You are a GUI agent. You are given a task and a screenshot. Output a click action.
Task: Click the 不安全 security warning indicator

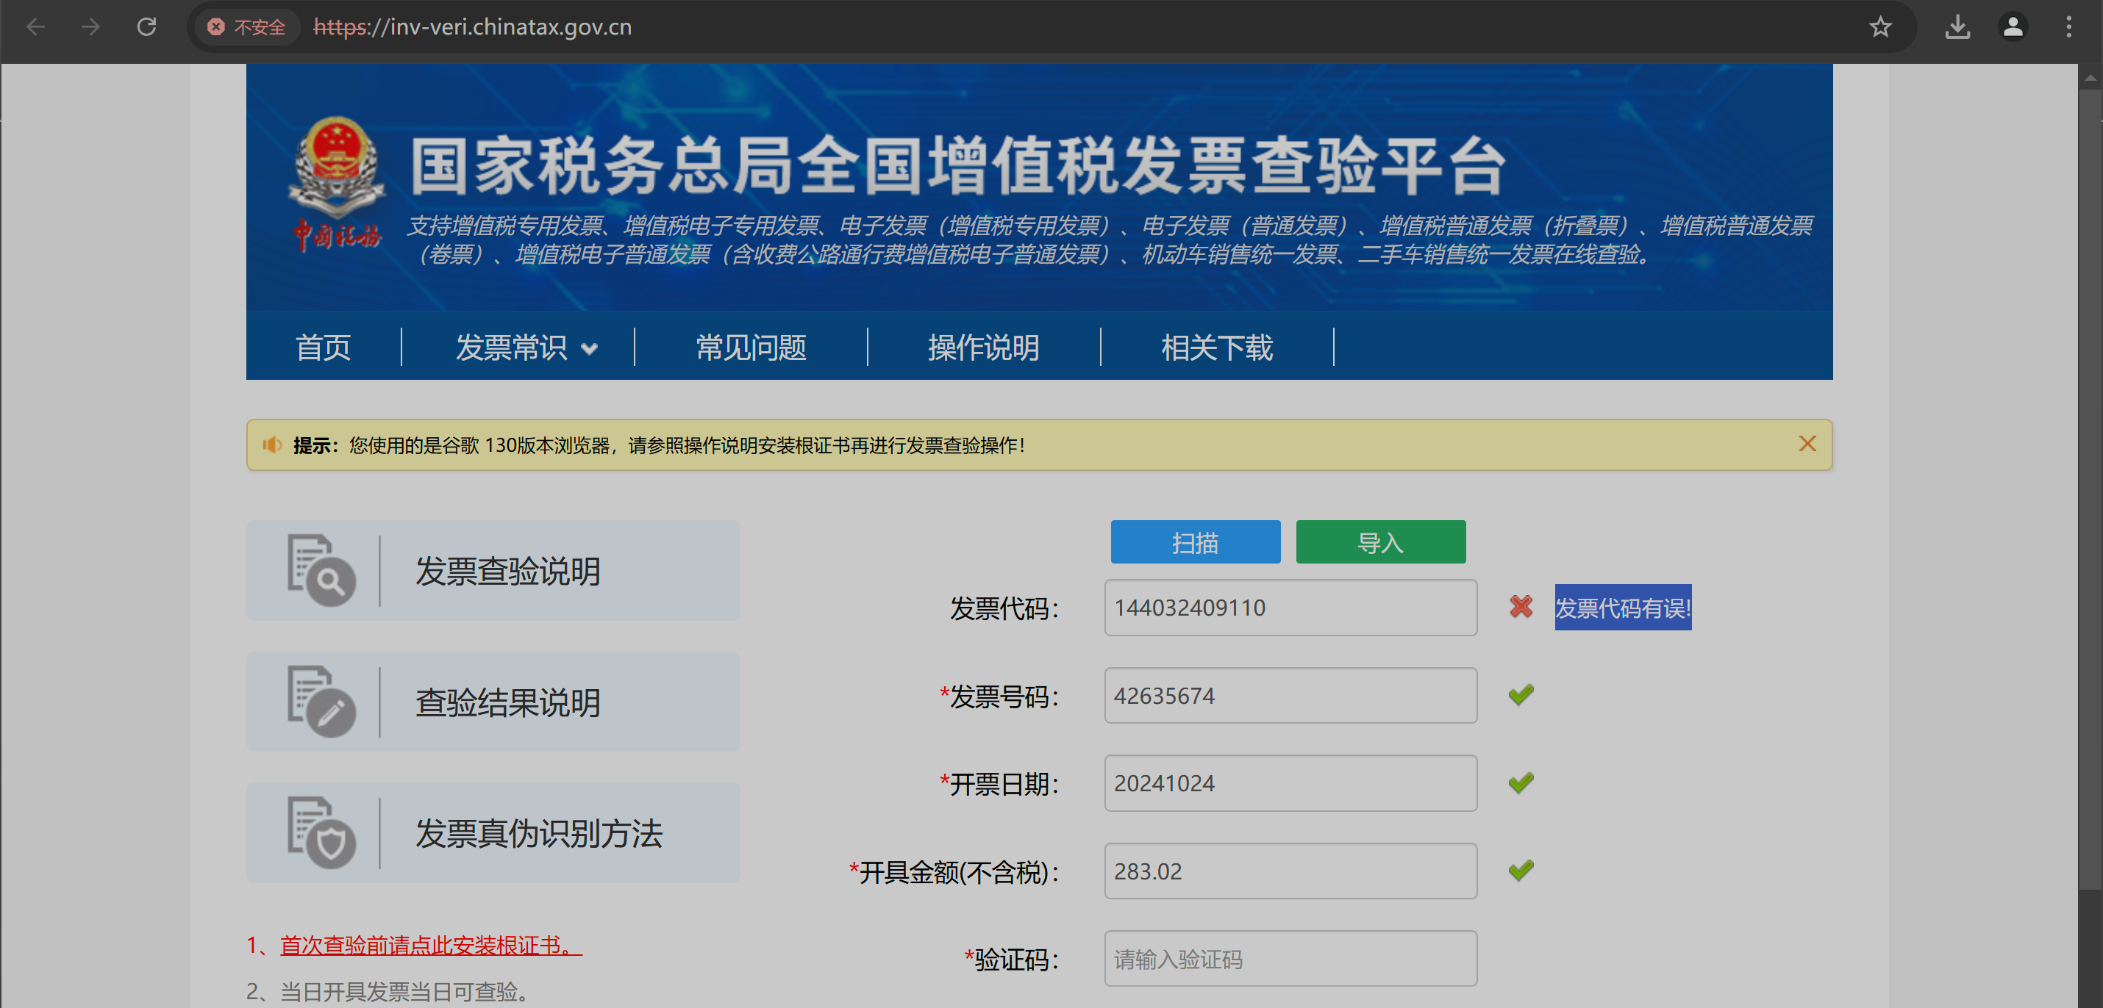tap(247, 27)
